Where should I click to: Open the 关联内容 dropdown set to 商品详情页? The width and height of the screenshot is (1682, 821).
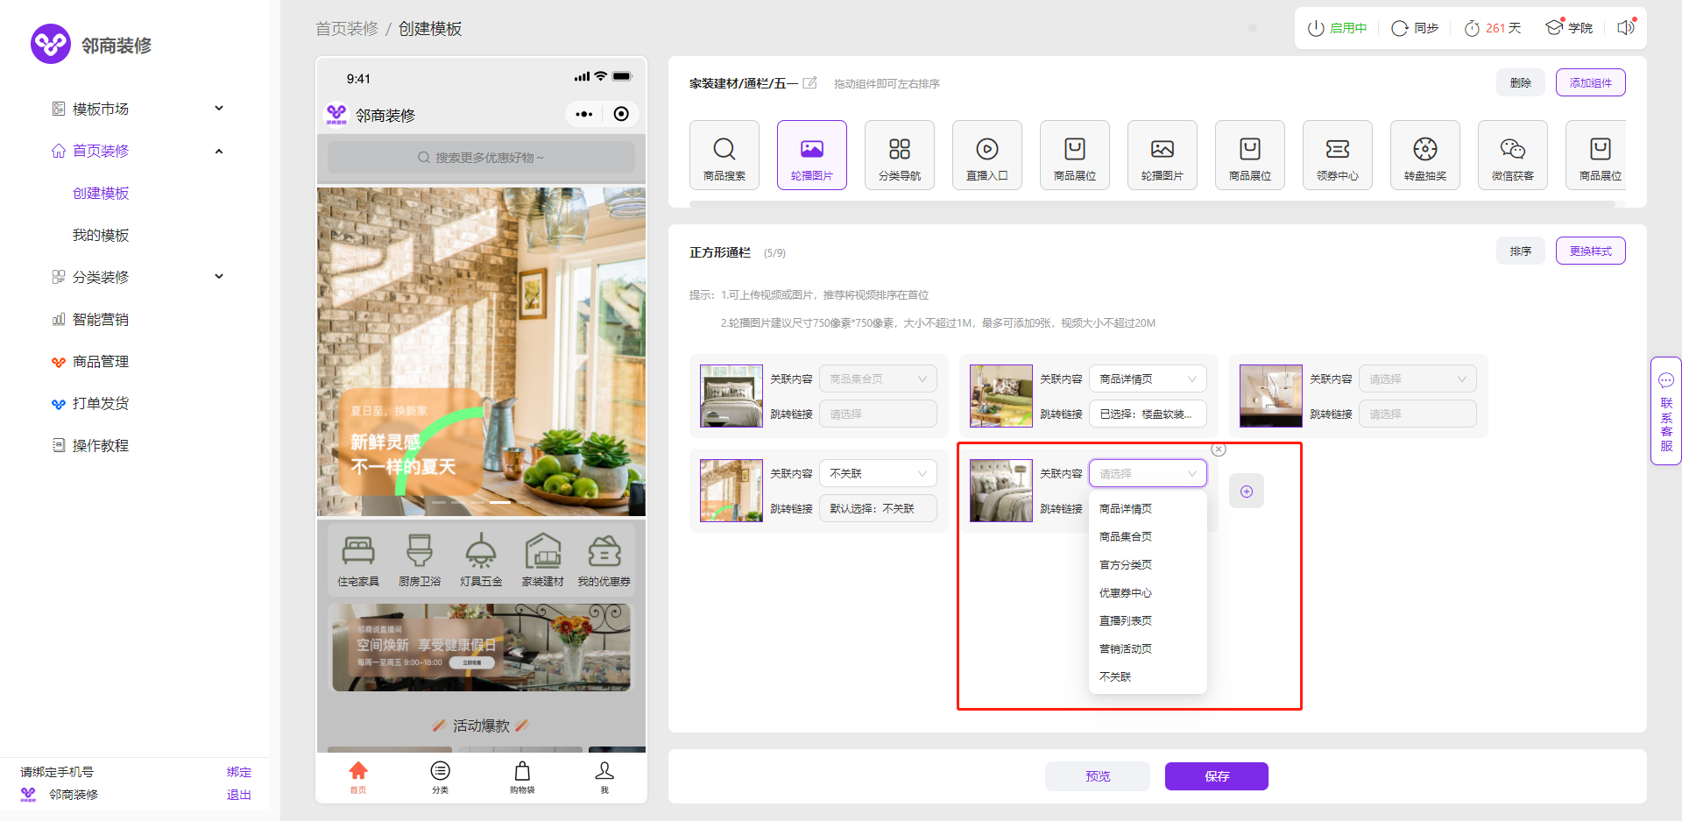[x=1148, y=379]
